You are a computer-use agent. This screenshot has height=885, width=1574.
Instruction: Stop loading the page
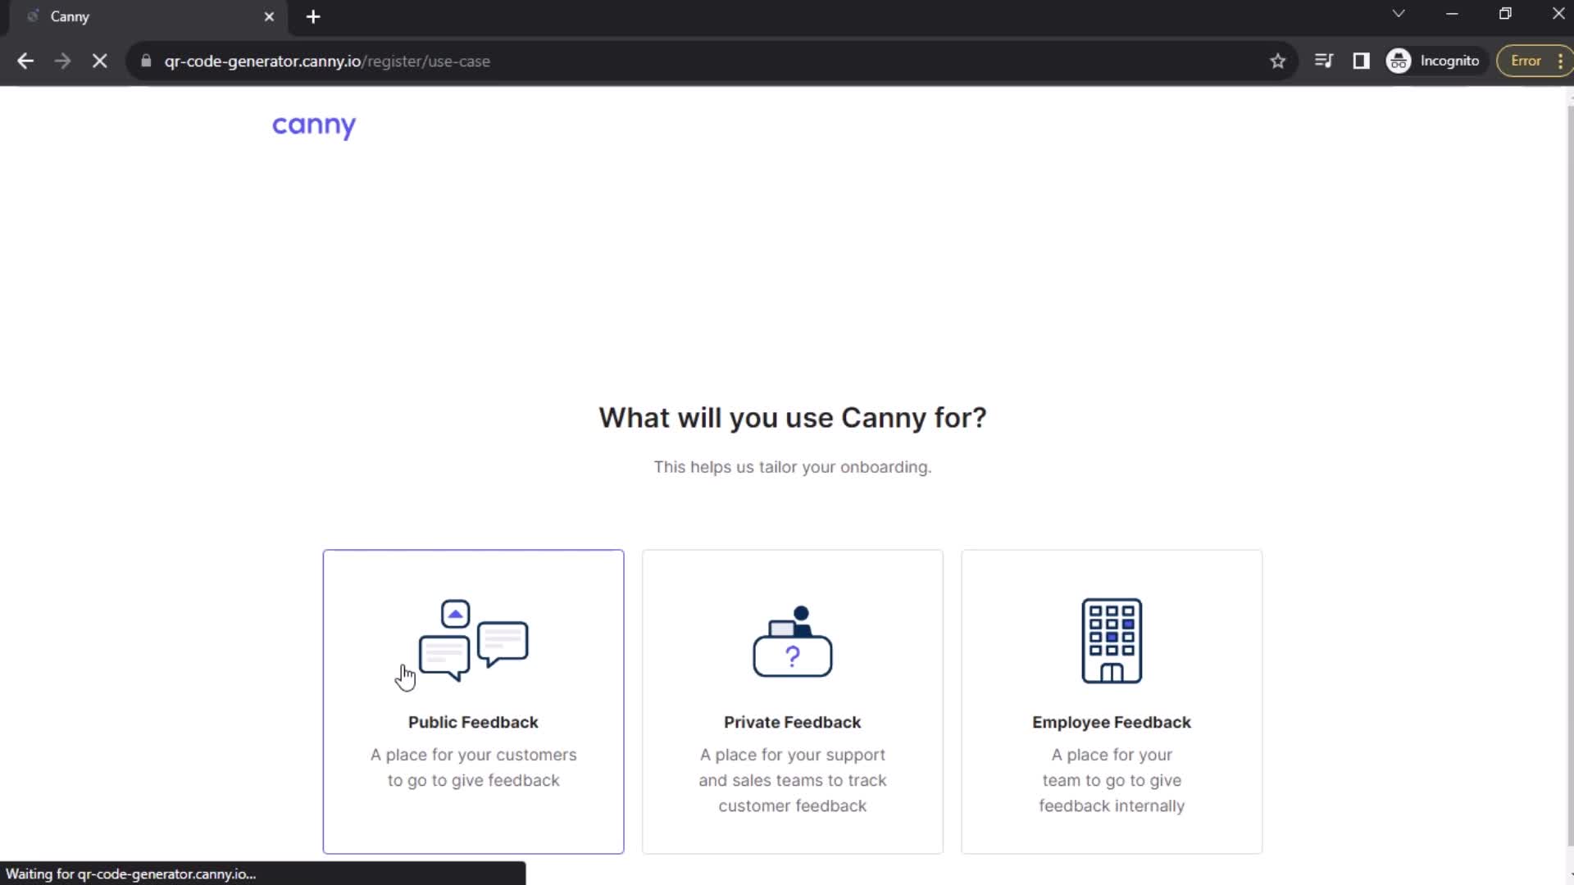[99, 61]
